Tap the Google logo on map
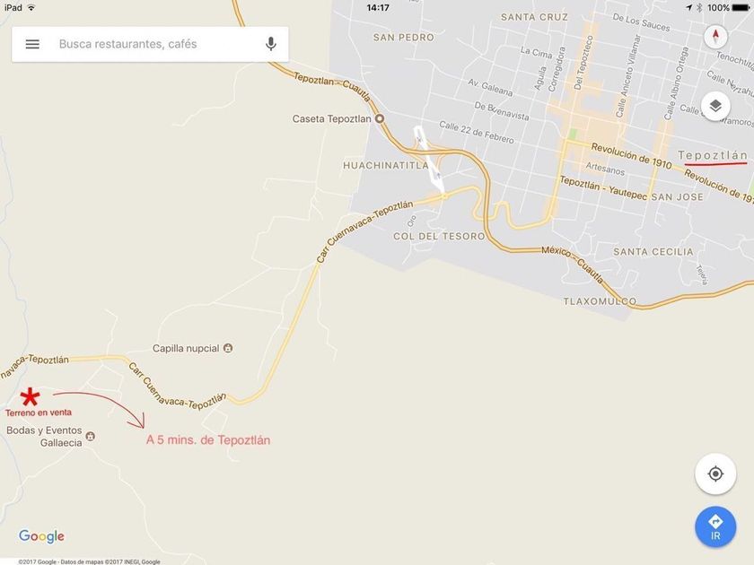 click(x=41, y=536)
